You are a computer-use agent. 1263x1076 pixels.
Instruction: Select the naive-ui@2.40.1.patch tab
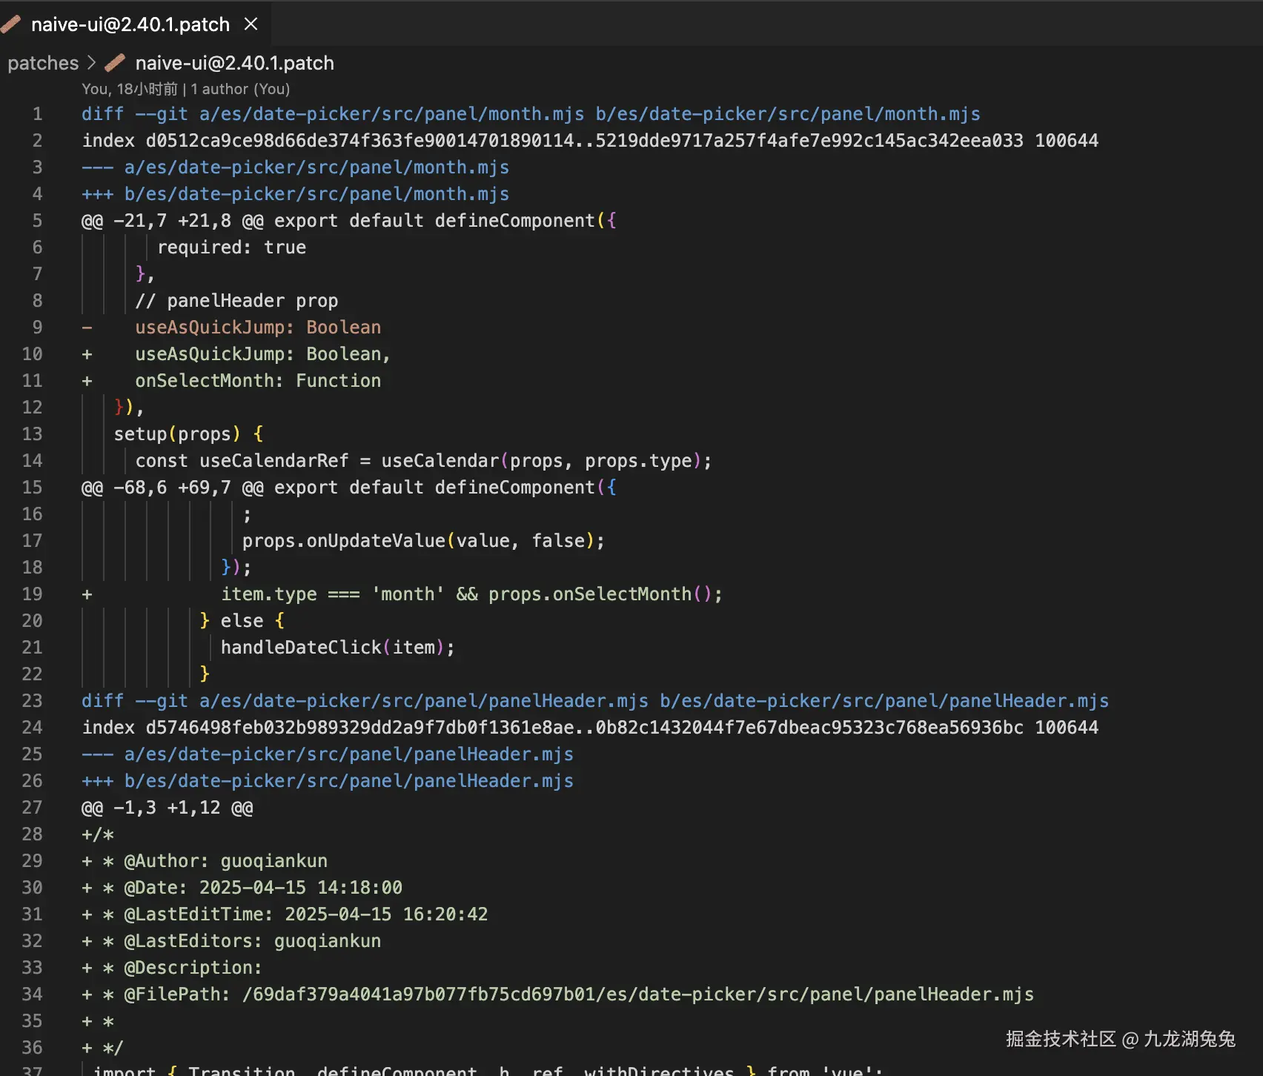pos(130,24)
